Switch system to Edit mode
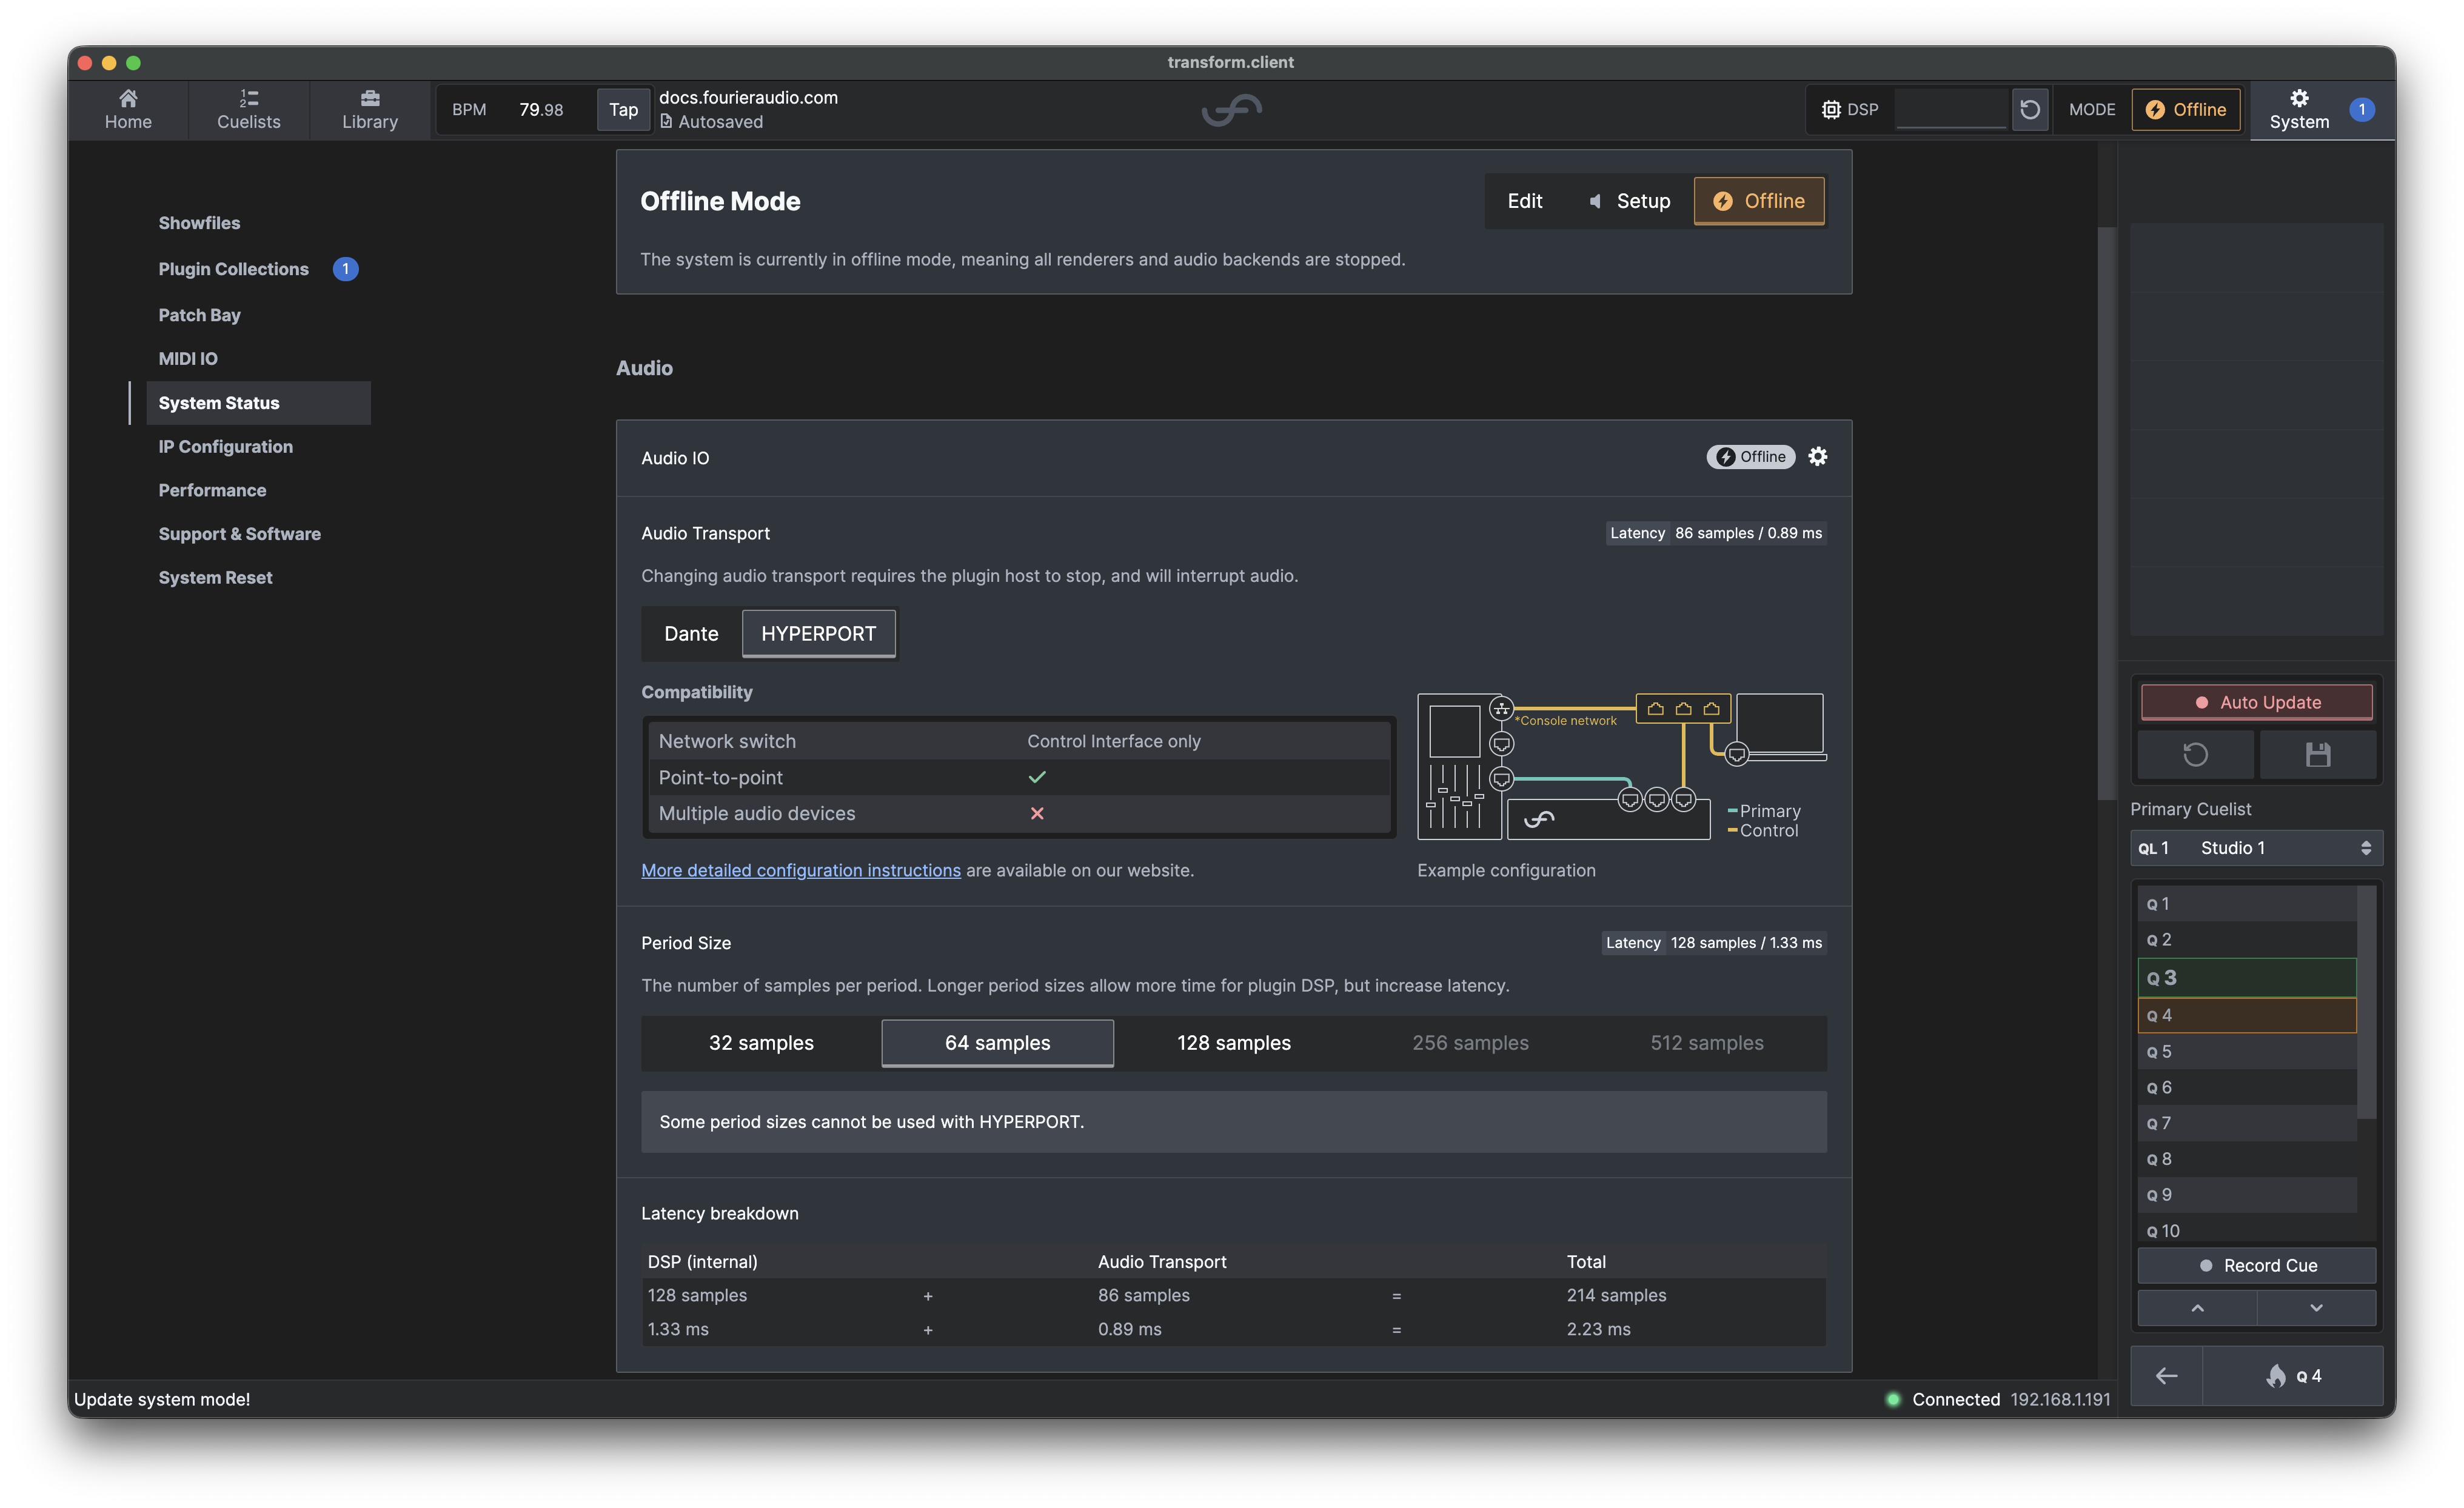 (x=1524, y=201)
